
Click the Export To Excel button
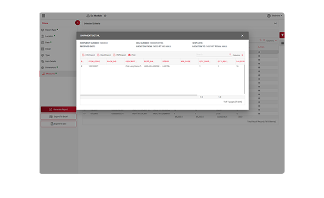click(x=58, y=117)
